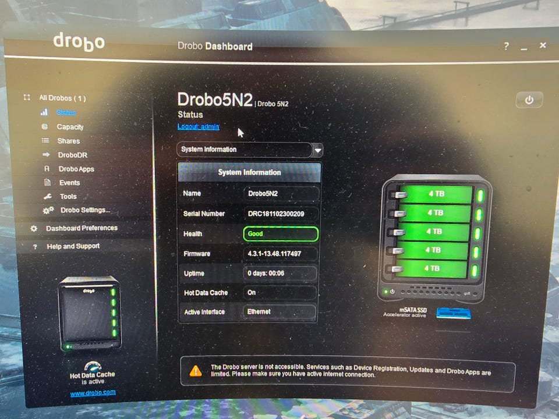Image resolution: width=559 pixels, height=419 pixels.
Task: Click the Hot Data Cache gauge icon
Action: pos(93,366)
